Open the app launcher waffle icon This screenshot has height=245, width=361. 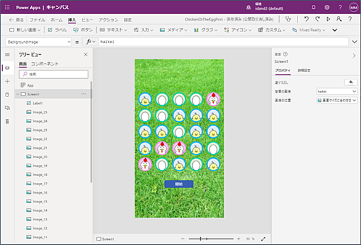click(7, 7)
